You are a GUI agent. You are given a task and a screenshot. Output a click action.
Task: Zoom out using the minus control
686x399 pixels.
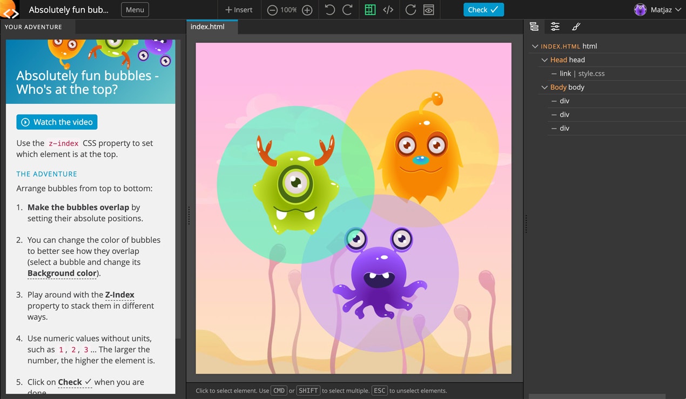tap(271, 10)
